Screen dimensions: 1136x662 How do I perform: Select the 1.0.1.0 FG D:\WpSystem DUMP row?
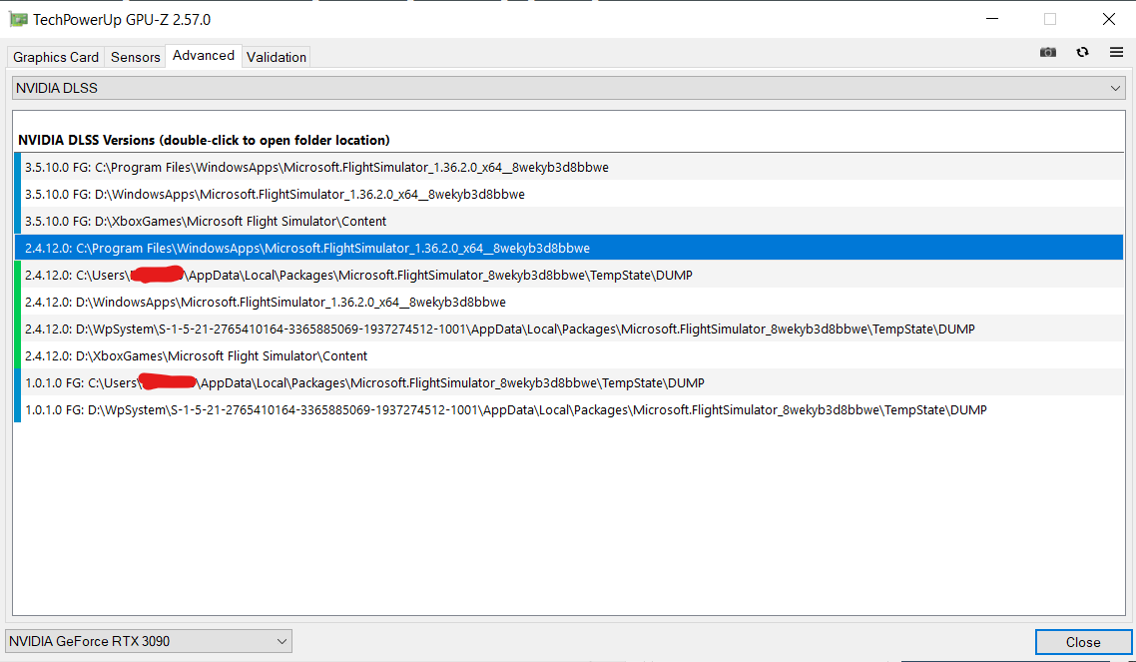point(569,410)
